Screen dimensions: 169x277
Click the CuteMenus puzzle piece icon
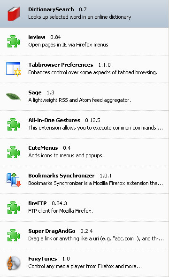[14, 152]
